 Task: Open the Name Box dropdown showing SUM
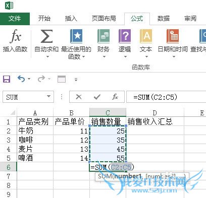coord(49,96)
